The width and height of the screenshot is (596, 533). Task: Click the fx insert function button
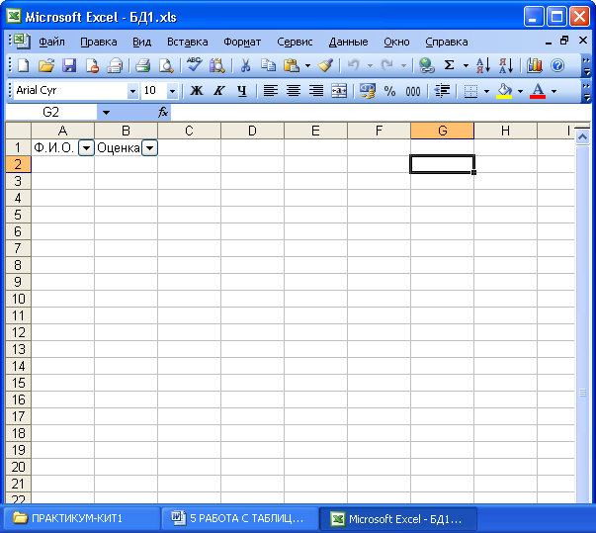[163, 112]
